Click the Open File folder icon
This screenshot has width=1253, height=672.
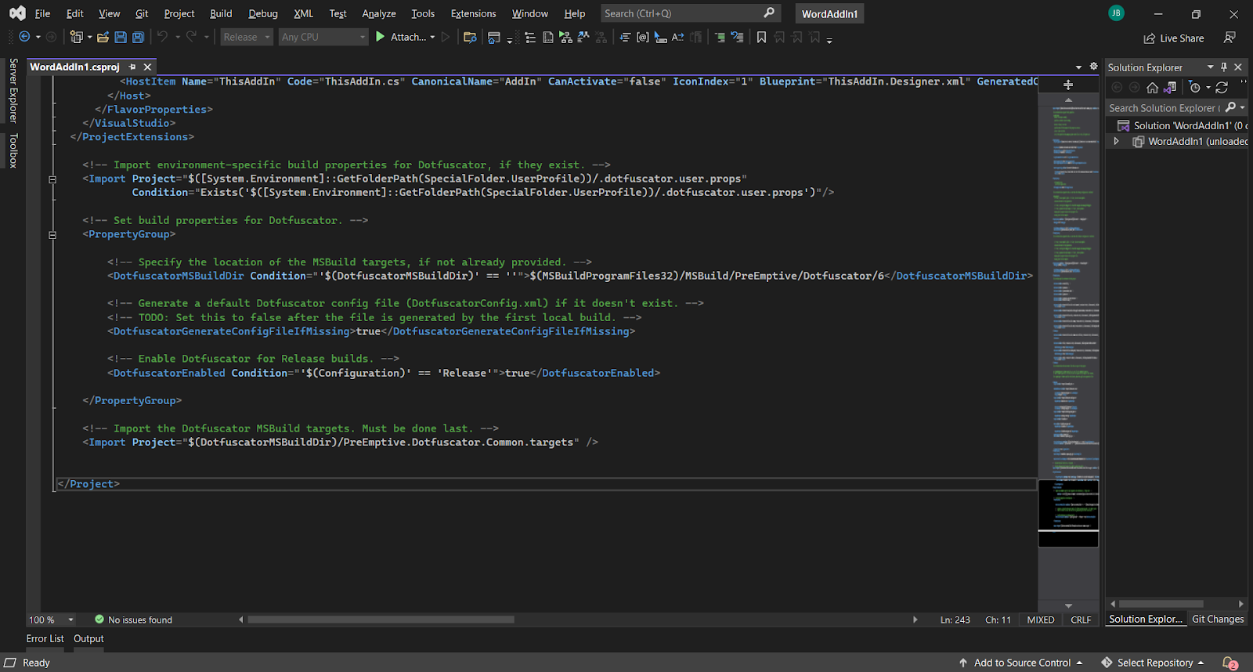click(x=103, y=37)
